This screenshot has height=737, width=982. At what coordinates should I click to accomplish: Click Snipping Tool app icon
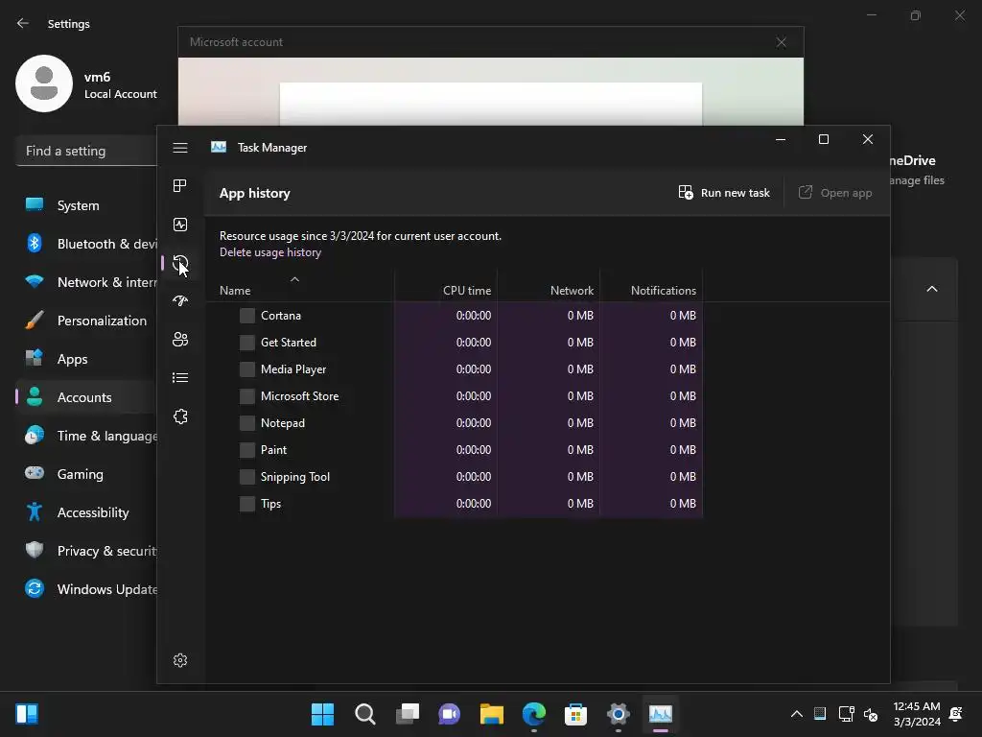point(247,478)
